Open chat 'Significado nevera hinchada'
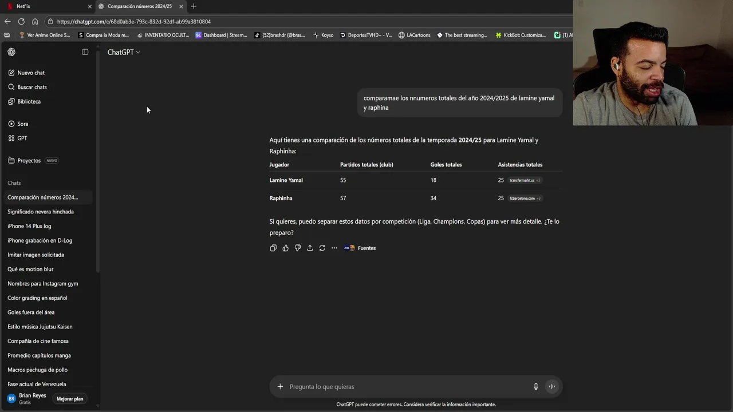The image size is (733, 412). pyautogui.click(x=41, y=212)
